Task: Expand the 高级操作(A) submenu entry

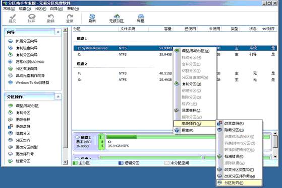Action: tap(195, 124)
